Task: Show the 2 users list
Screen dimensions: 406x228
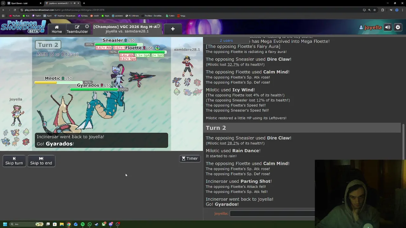Action: tap(226, 41)
